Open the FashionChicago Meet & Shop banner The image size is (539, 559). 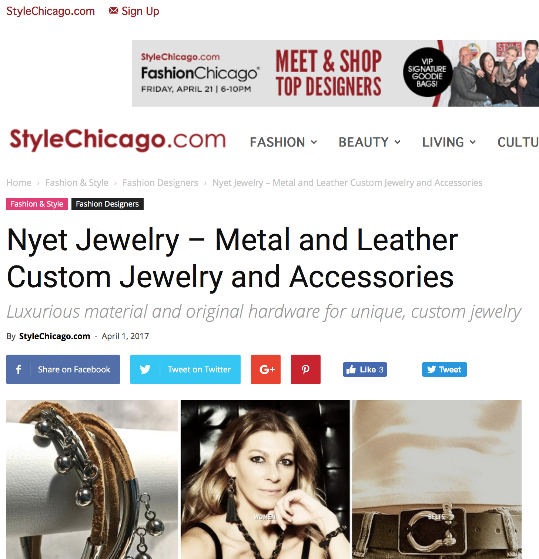(335, 73)
